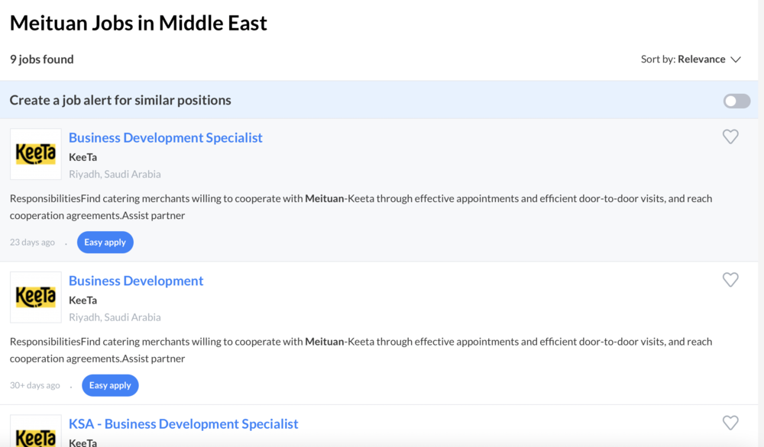Open the Business Development job title link
Image resolution: width=764 pixels, height=447 pixels.
point(136,281)
